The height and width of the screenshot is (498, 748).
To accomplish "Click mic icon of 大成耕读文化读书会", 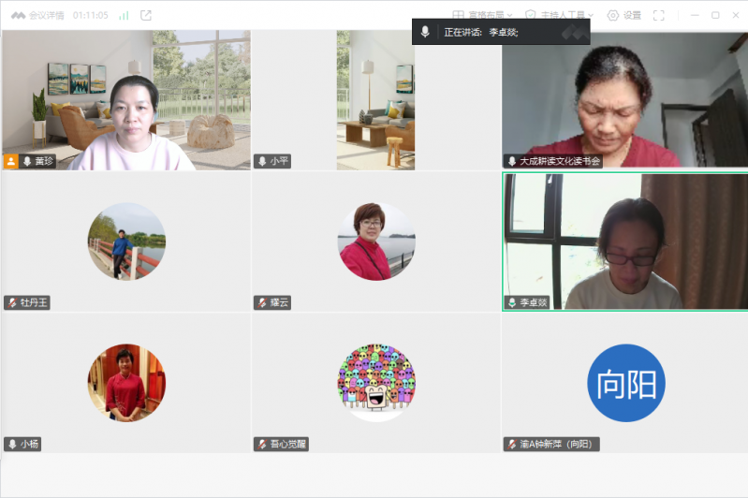I will (x=512, y=161).
